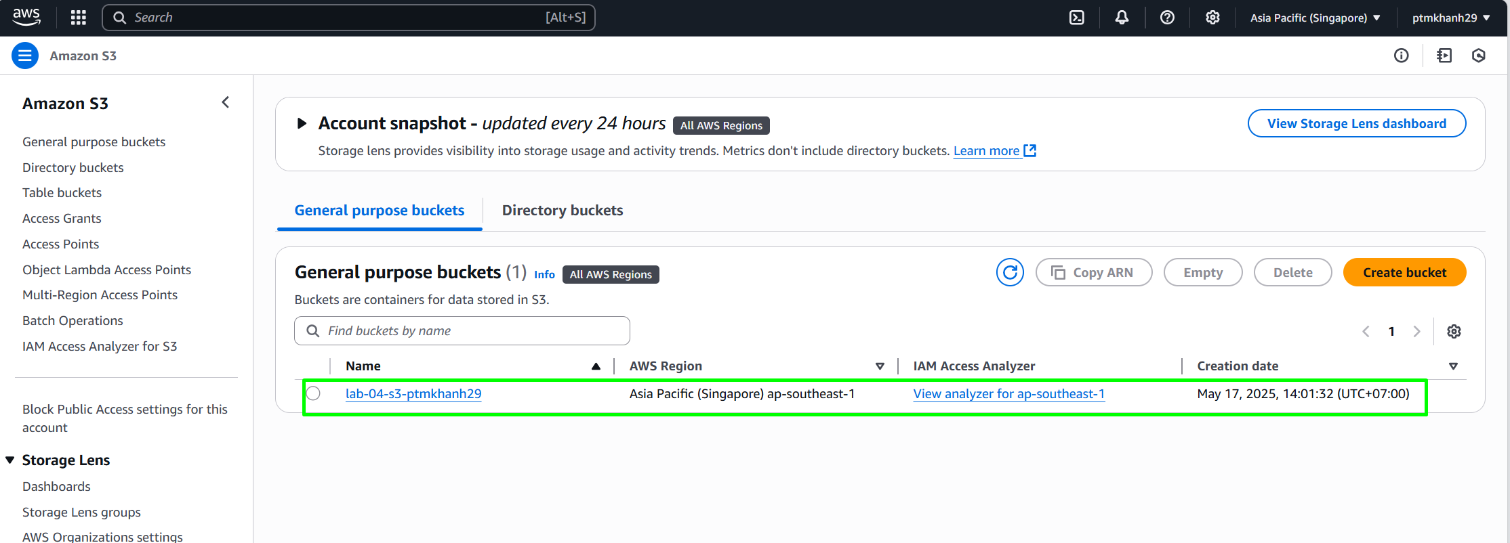This screenshot has height=543, width=1510.
Task: Click the Learn more external link icon
Action: pyautogui.click(x=1030, y=150)
